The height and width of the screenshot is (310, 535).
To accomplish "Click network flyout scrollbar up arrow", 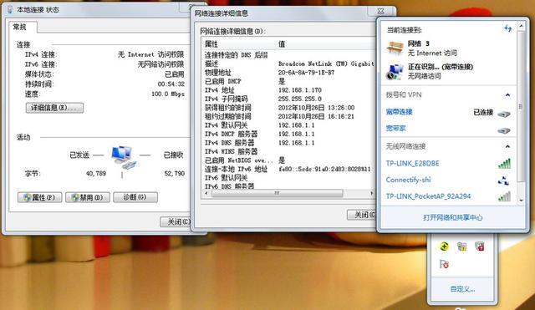I will click(x=521, y=26).
